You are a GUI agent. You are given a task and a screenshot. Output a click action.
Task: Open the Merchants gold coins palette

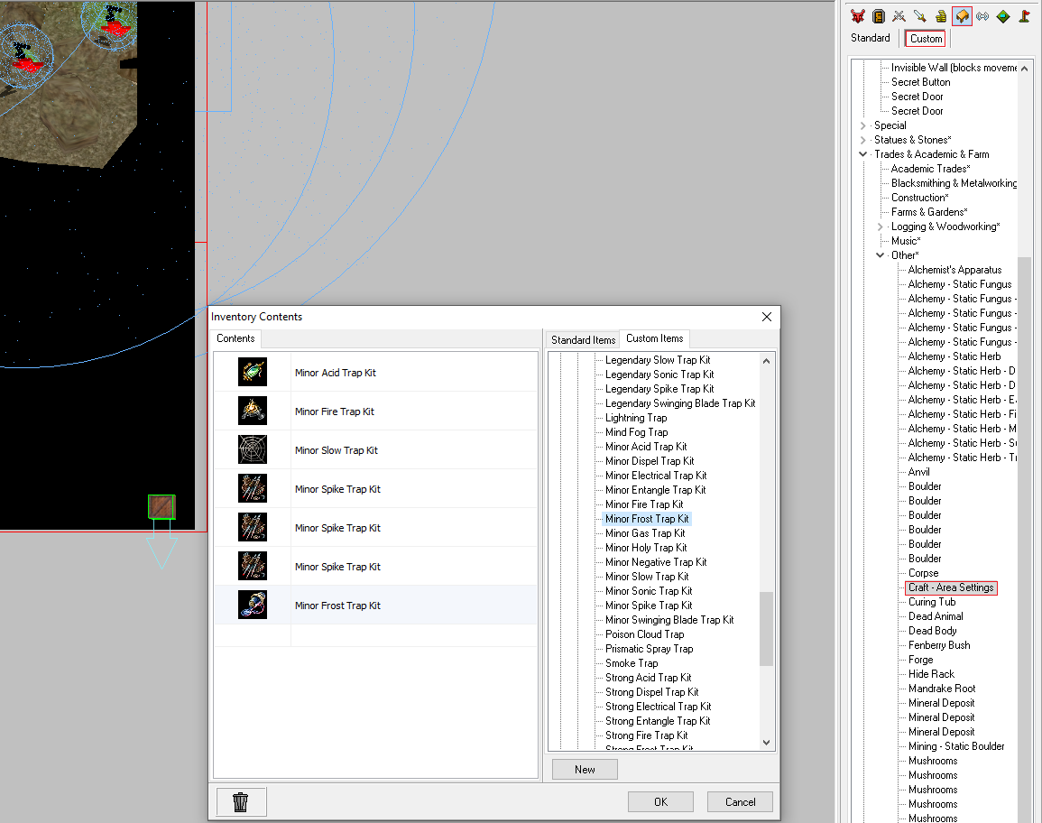[x=941, y=15]
